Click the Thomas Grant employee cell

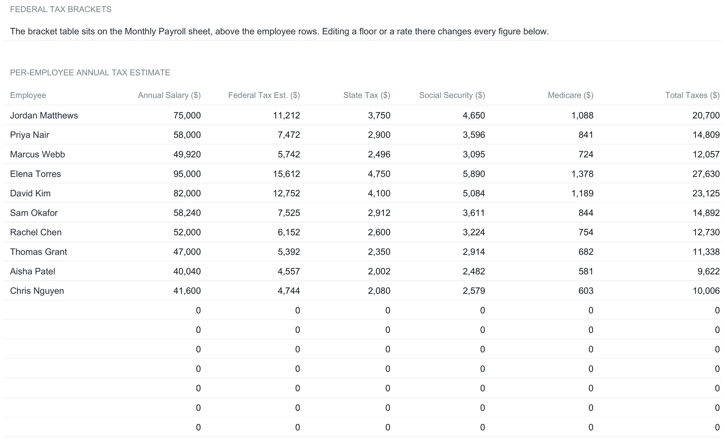point(39,252)
